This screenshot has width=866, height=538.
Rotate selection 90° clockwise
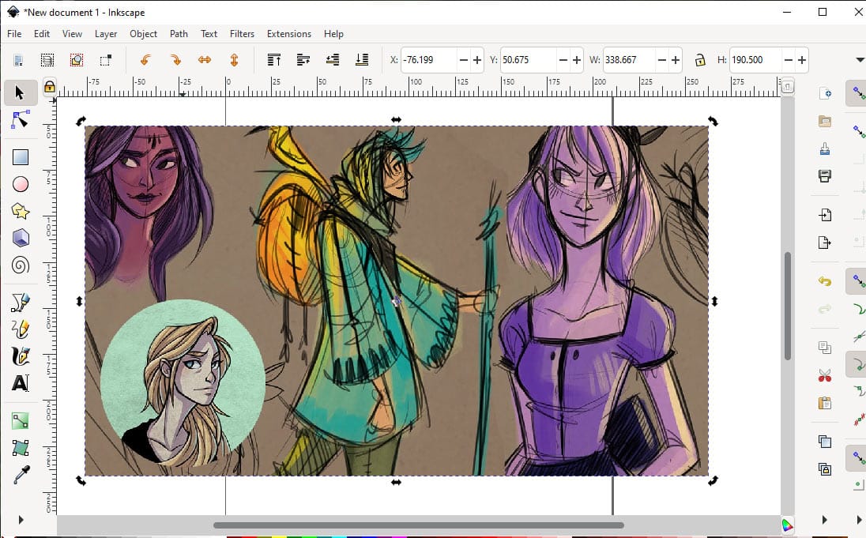tap(175, 60)
